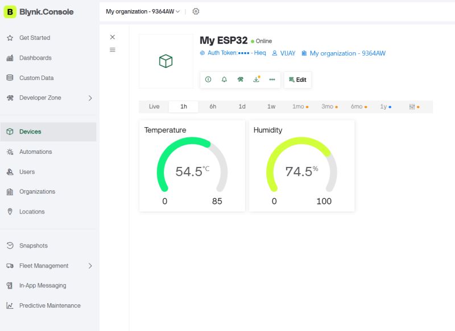Viewport: 455px width, 331px height.
Task: Open My organization - 9364AW device link
Action: pos(344,53)
